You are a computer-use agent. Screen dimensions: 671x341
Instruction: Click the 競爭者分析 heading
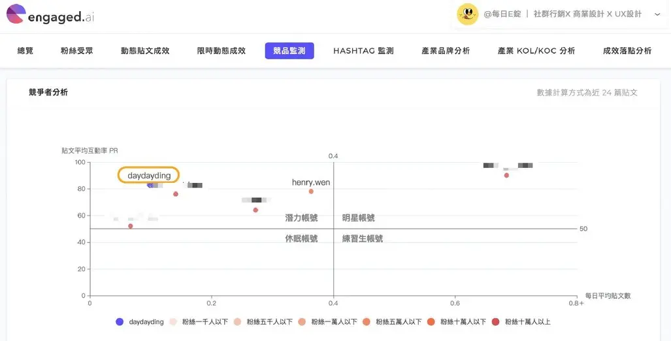click(48, 92)
